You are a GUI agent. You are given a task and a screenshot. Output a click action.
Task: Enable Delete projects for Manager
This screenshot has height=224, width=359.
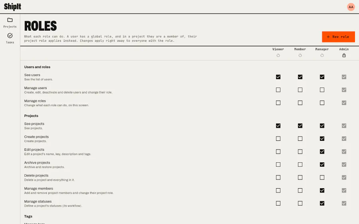coord(322,177)
